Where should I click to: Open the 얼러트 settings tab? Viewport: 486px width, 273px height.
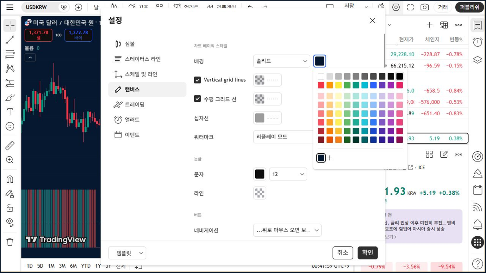[x=147, y=120]
